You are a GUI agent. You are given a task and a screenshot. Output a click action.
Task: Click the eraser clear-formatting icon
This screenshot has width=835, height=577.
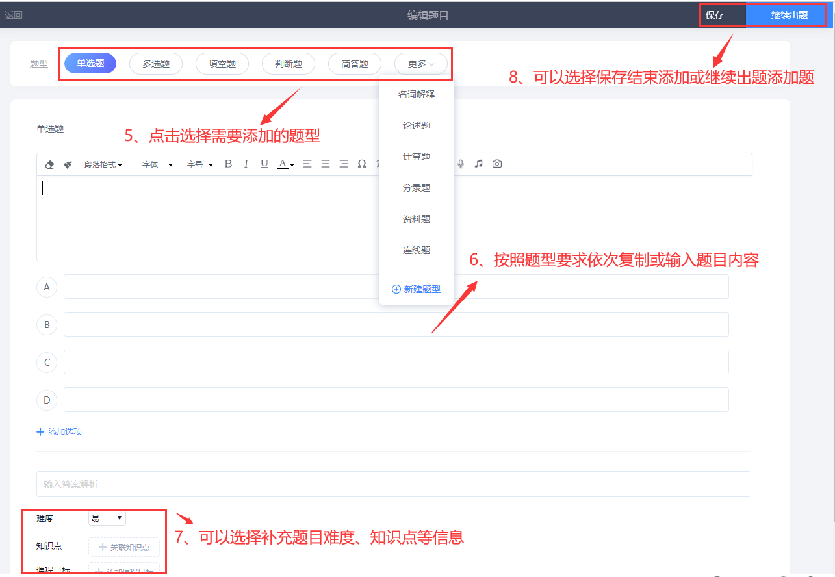(x=49, y=165)
